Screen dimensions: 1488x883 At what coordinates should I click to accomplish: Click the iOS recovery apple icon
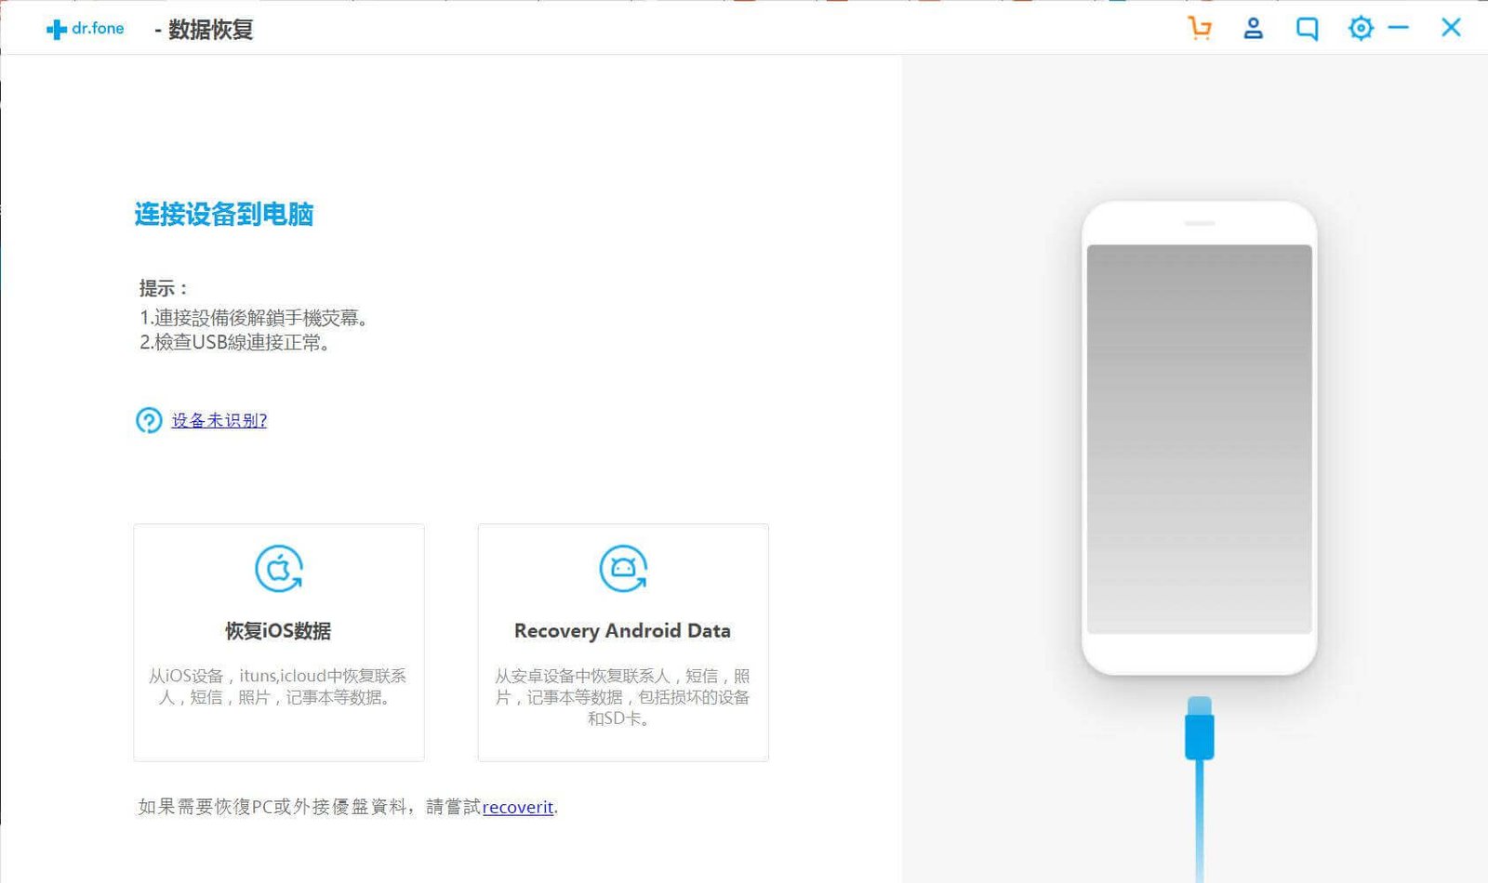tap(279, 568)
